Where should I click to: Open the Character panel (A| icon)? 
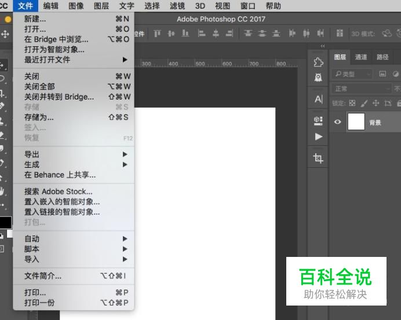click(318, 99)
